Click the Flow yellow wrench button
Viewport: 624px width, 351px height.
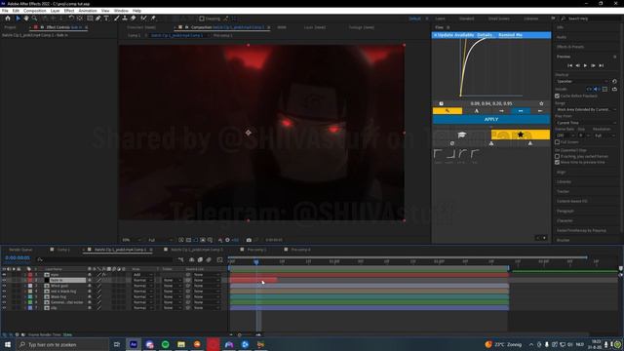pyautogui.click(x=448, y=111)
